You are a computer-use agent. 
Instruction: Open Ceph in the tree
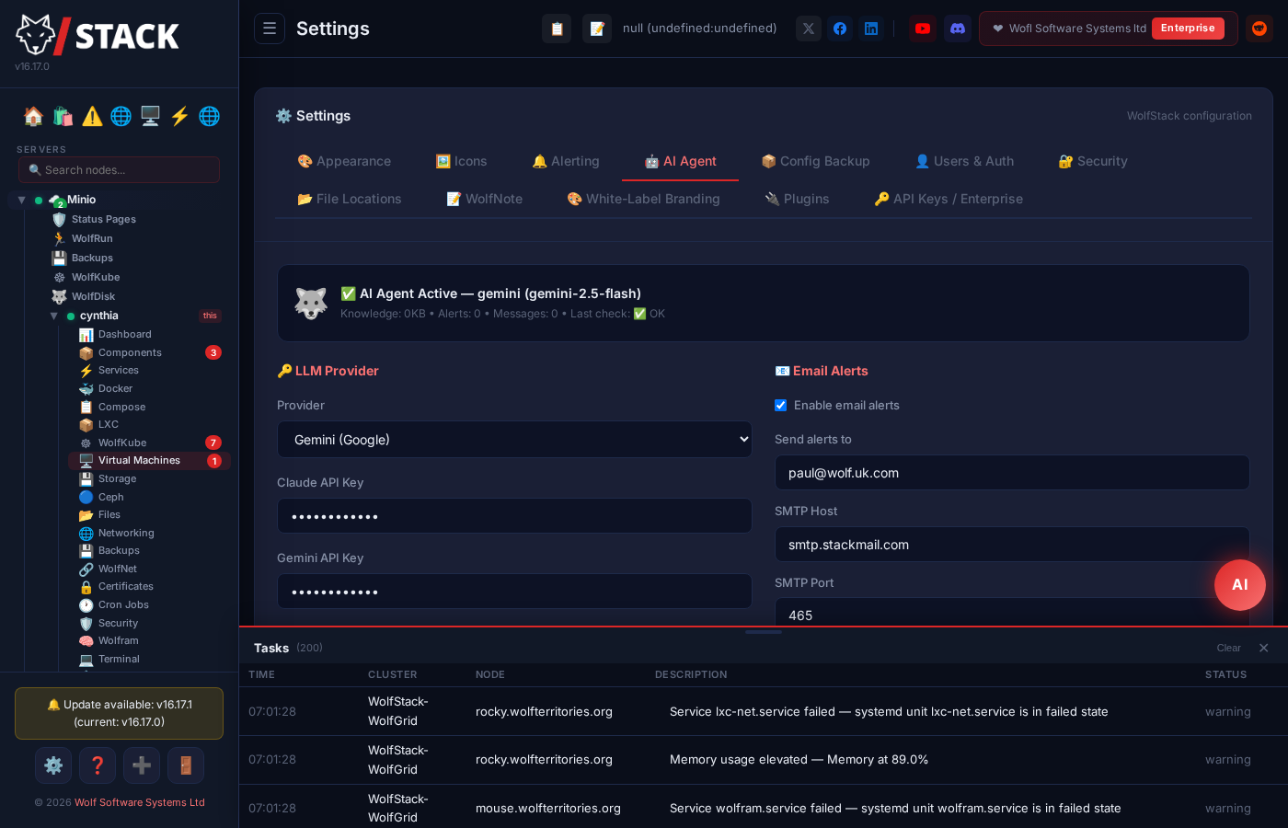pyautogui.click(x=110, y=497)
